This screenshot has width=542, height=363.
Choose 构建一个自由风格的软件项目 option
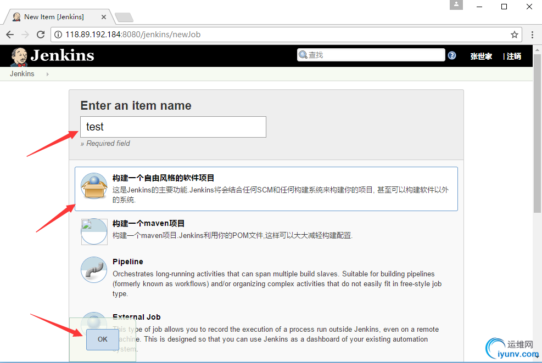pyautogui.click(x=266, y=189)
